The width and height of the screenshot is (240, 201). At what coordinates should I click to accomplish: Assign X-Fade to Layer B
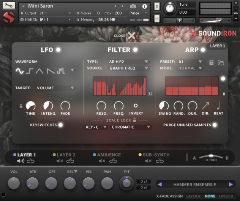[x=226, y=196]
